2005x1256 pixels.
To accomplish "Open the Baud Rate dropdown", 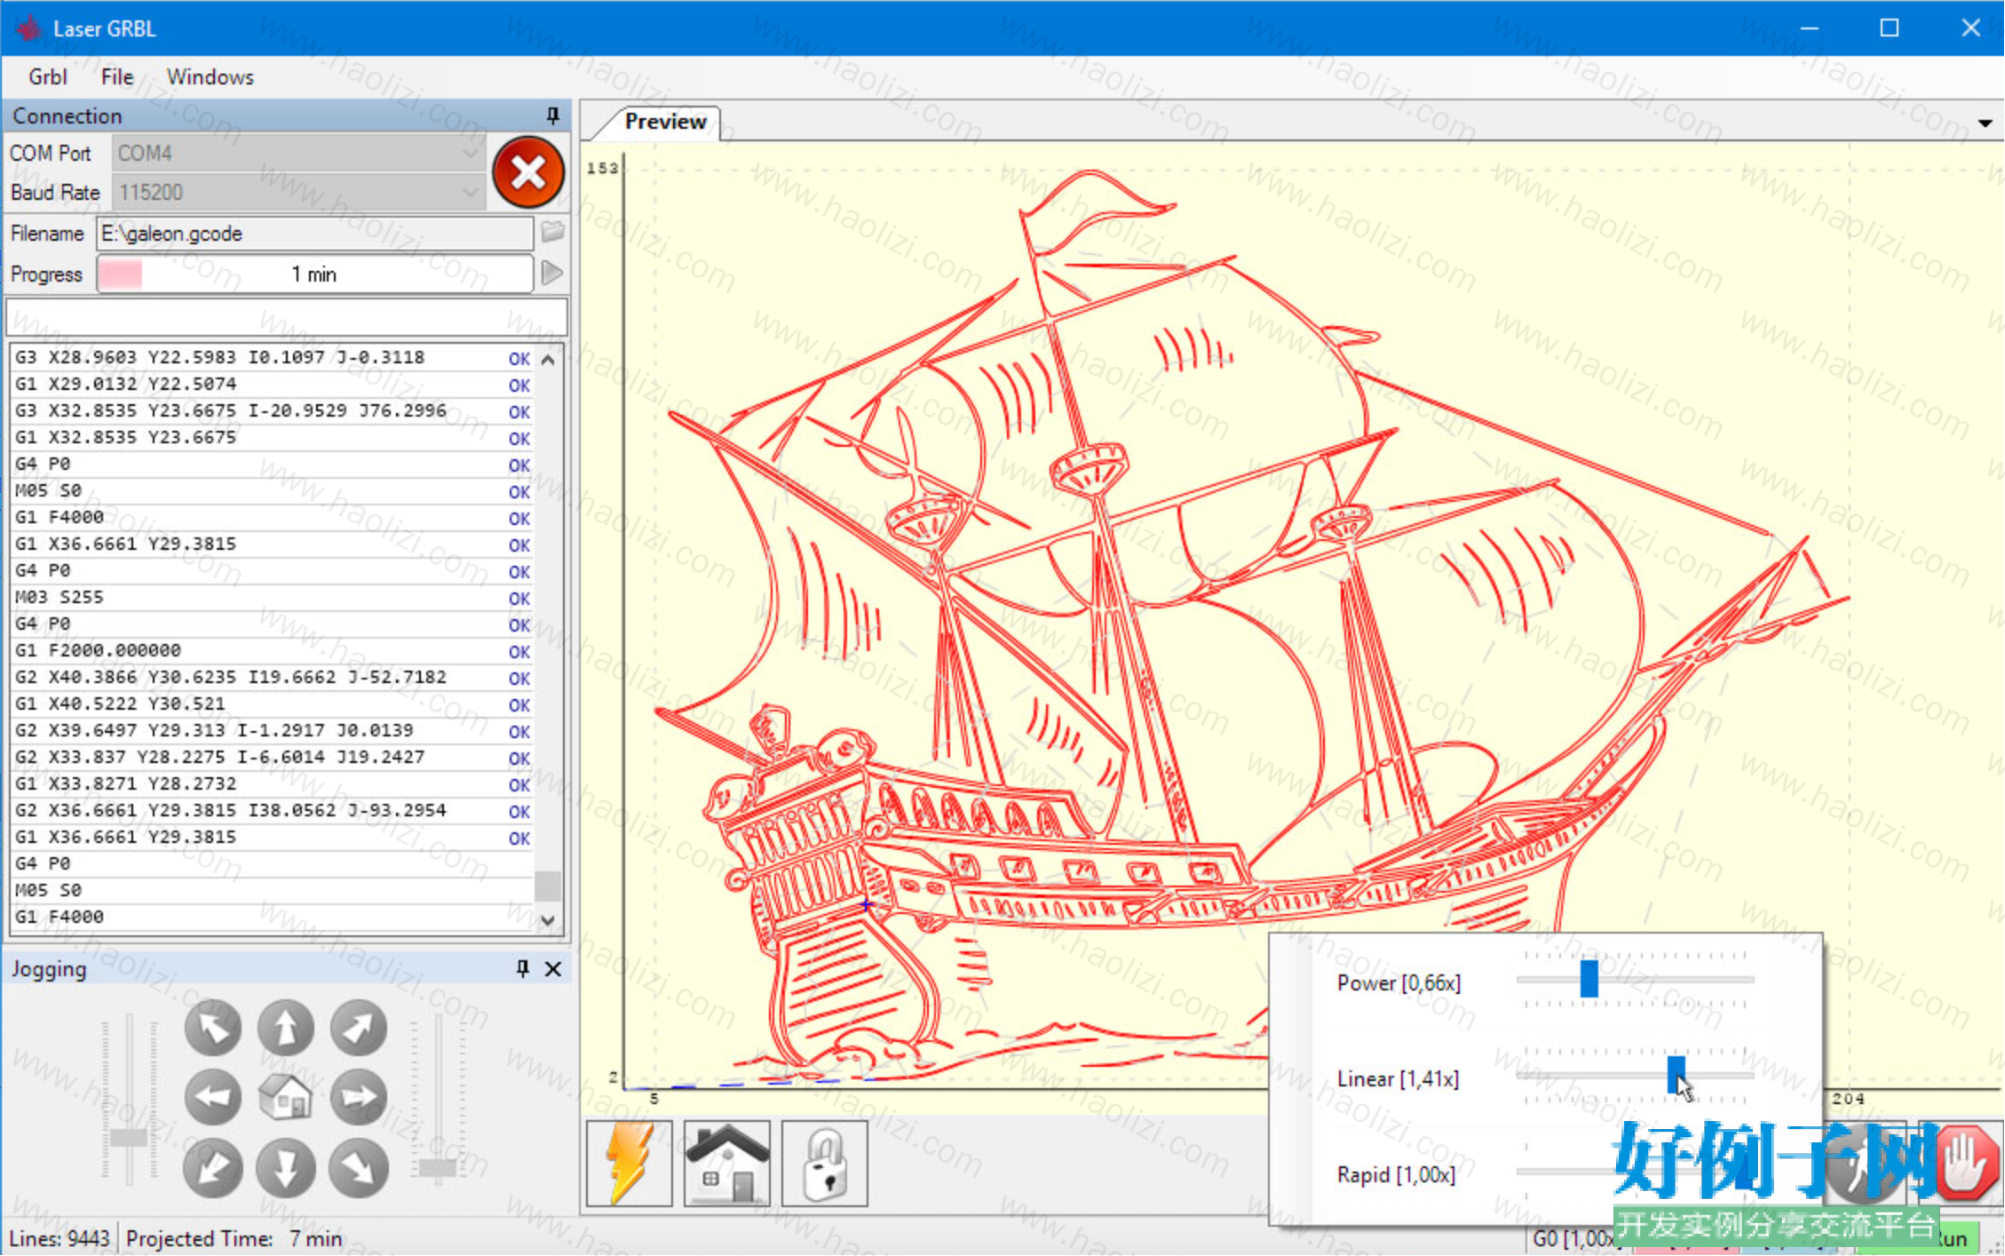I will point(299,192).
